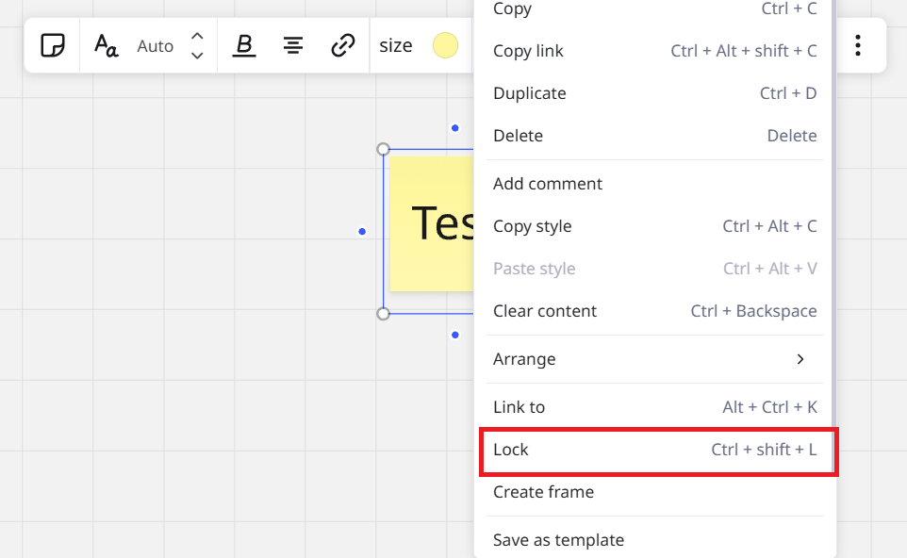Copy the selected sticky note
The height and width of the screenshot is (558, 907).
coord(511,8)
